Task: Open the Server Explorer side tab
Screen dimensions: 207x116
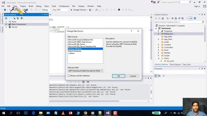Action: (2, 19)
